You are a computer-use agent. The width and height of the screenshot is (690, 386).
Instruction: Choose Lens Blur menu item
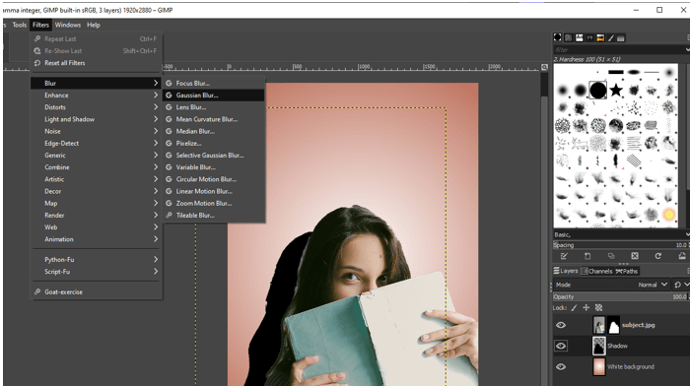(214, 106)
